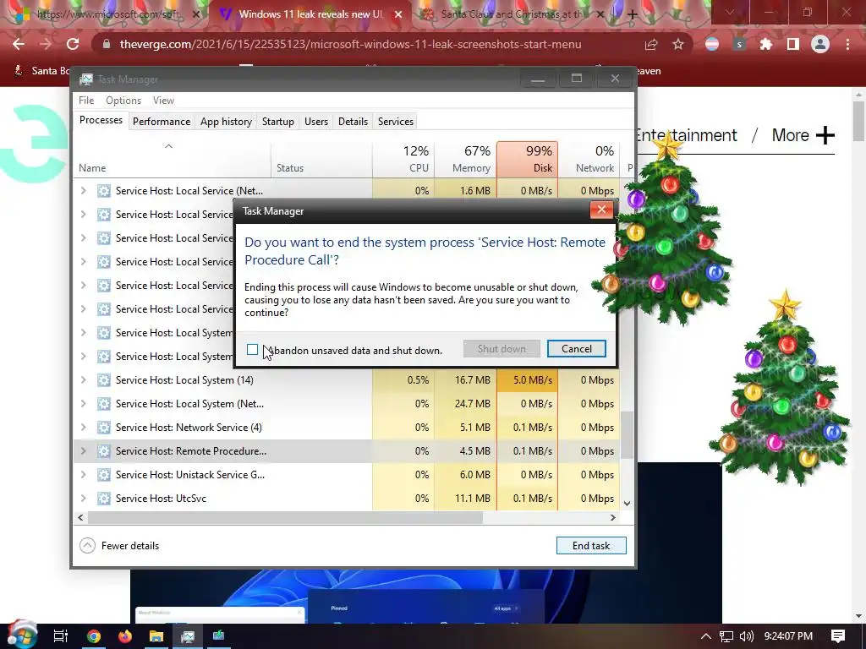Expand Service Host: Local Service (Net... row
Screen dimensions: 866x649
[x=84, y=190]
